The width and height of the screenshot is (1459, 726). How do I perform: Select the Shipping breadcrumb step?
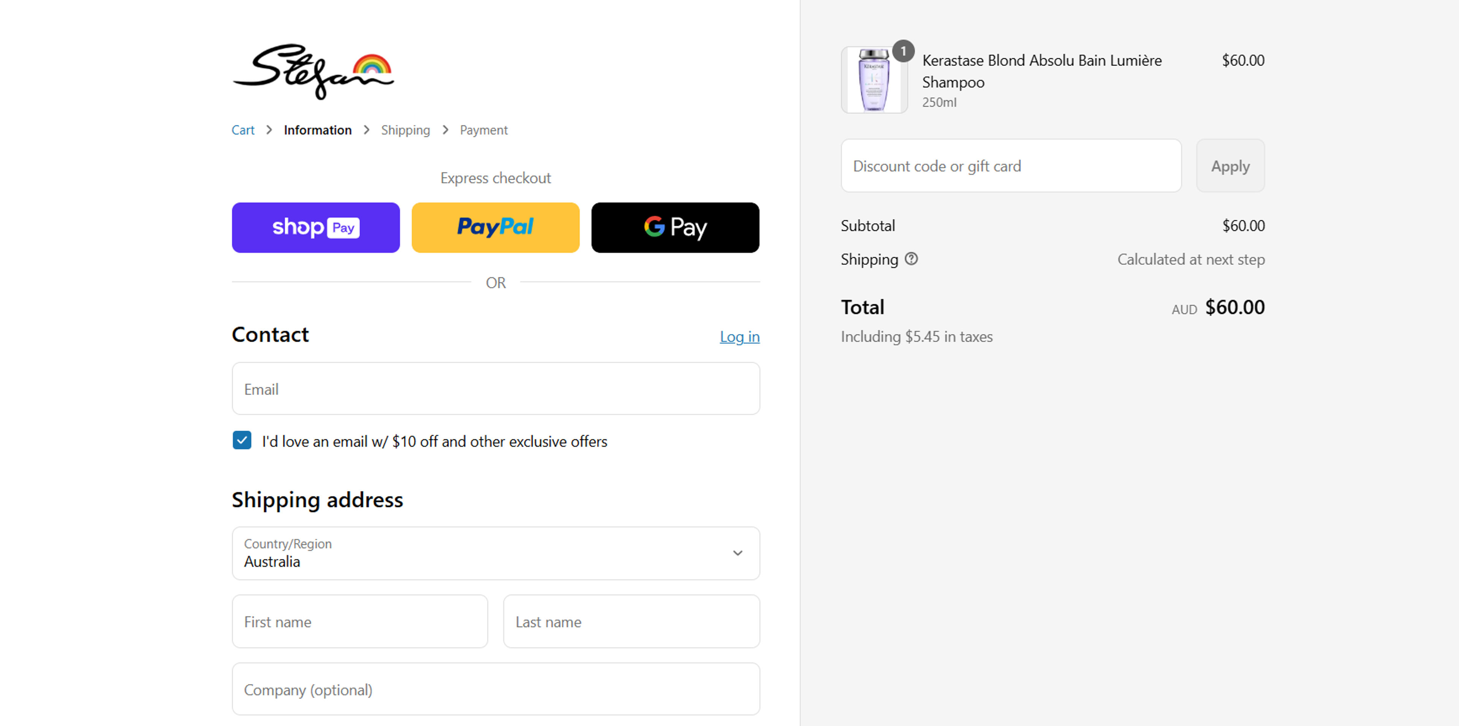click(x=405, y=130)
